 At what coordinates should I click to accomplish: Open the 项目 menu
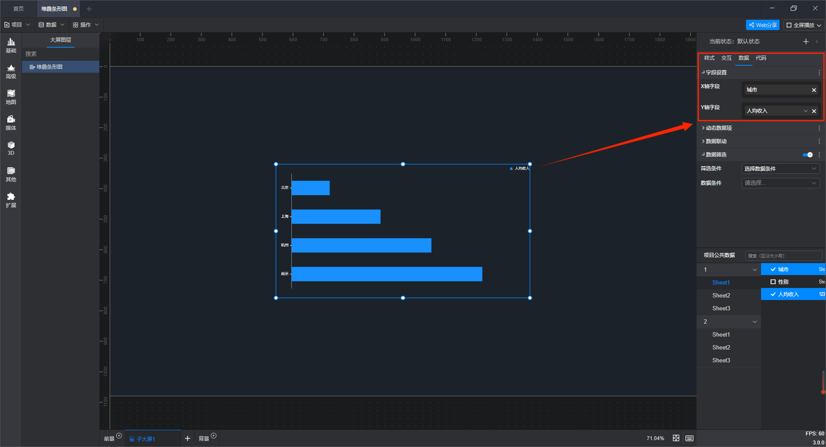(x=17, y=25)
